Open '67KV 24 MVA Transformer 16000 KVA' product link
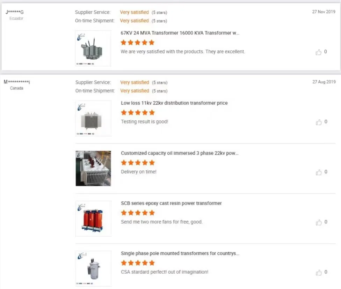 click(180, 33)
